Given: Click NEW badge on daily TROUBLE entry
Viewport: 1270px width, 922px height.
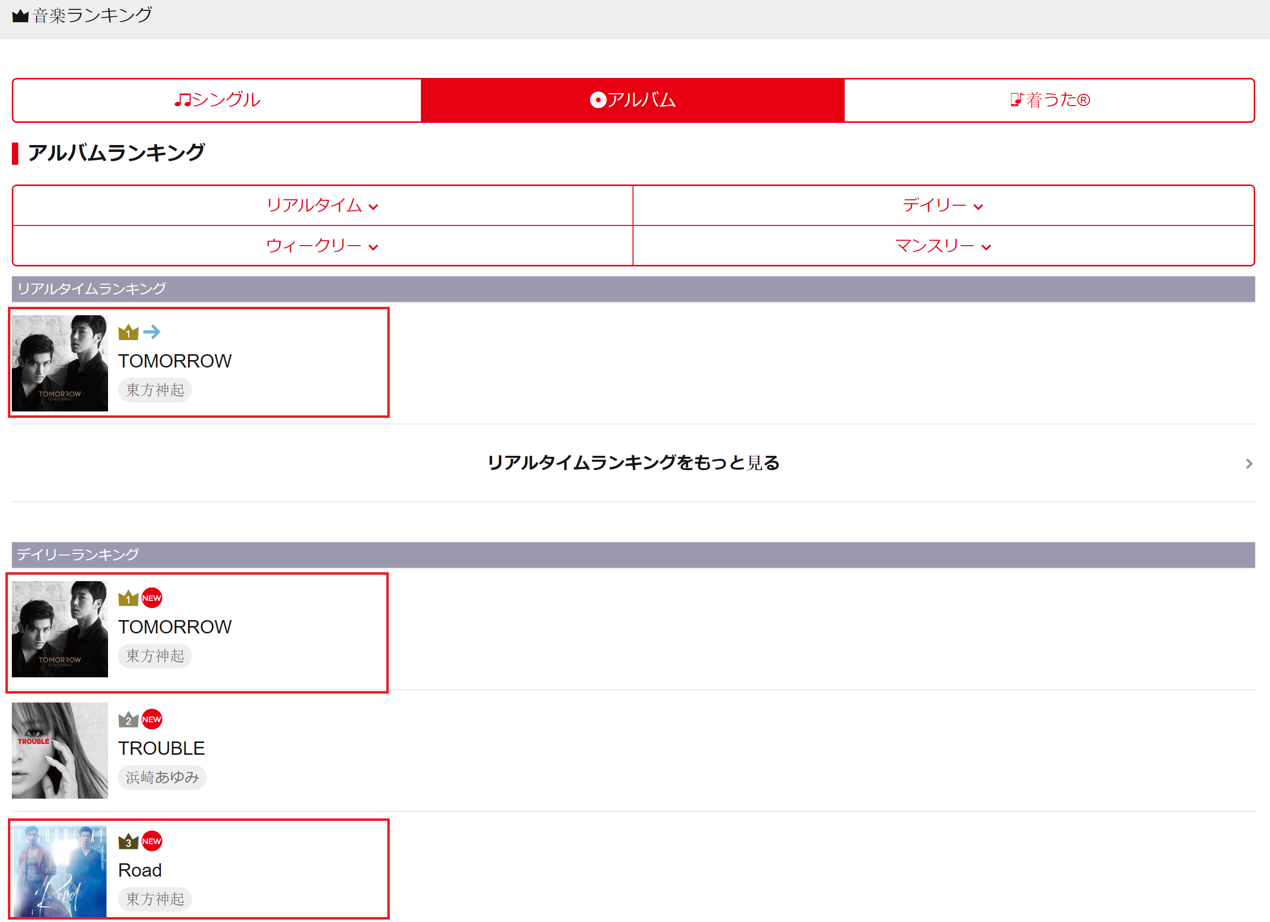Looking at the screenshot, I should coord(152,719).
